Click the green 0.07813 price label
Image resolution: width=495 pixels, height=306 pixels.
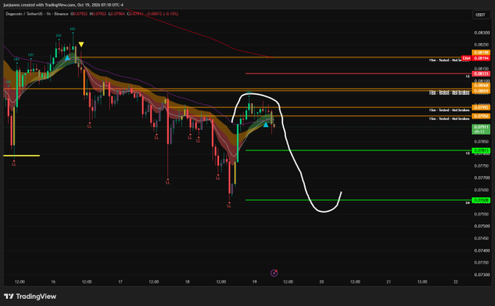pos(480,151)
